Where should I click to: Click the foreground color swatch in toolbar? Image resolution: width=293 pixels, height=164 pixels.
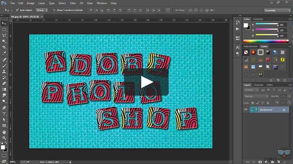point(3,147)
